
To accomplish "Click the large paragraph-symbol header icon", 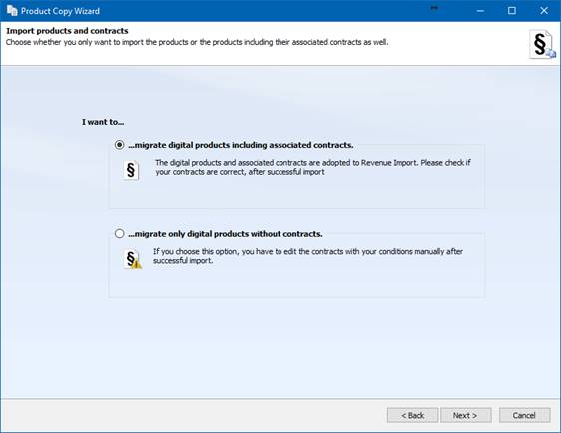I will coord(542,44).
